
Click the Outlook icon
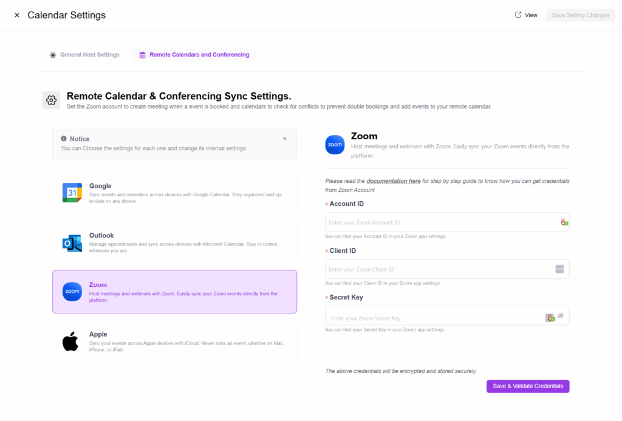[72, 242]
